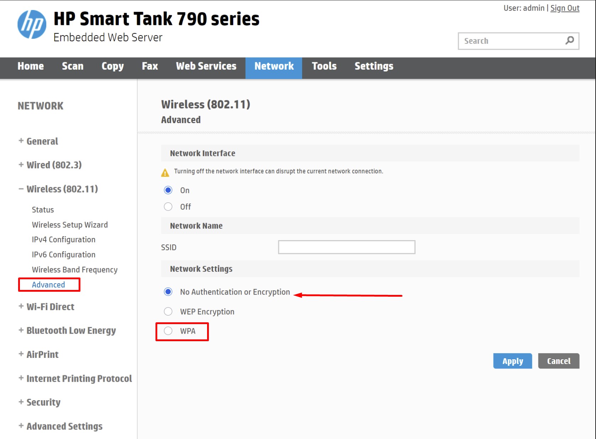Open the Copy tab
Viewport: 596px width, 439px height.
pos(112,66)
